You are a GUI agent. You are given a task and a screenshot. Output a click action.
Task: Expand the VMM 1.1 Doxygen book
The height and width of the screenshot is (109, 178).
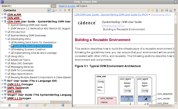point(2,98)
